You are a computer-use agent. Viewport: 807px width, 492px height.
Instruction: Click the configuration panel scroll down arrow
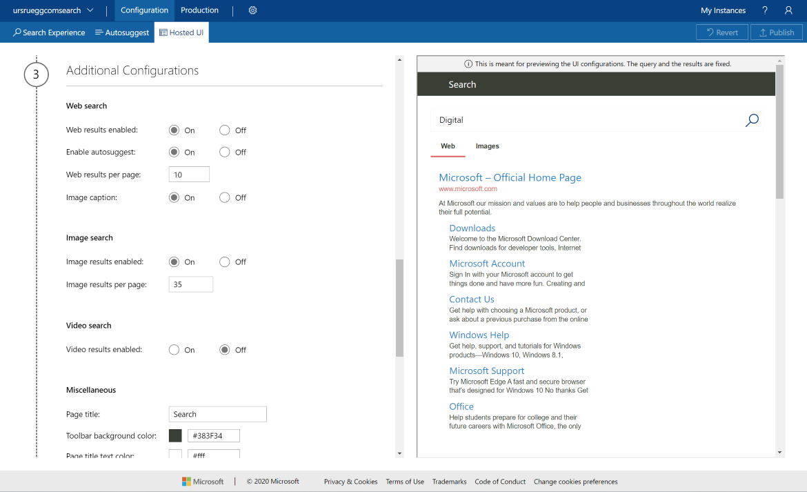(x=399, y=453)
